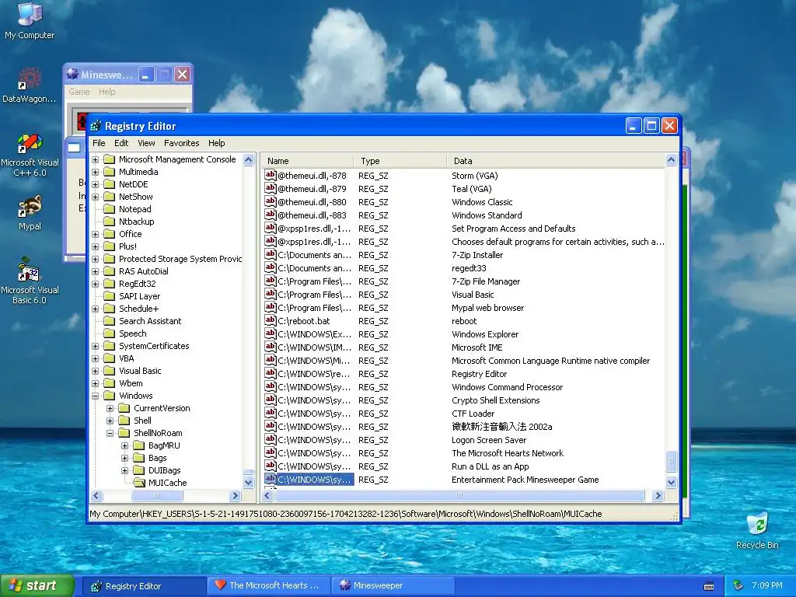Click the Search Assistant folder icon
This screenshot has height=597, width=796.
coord(109,321)
